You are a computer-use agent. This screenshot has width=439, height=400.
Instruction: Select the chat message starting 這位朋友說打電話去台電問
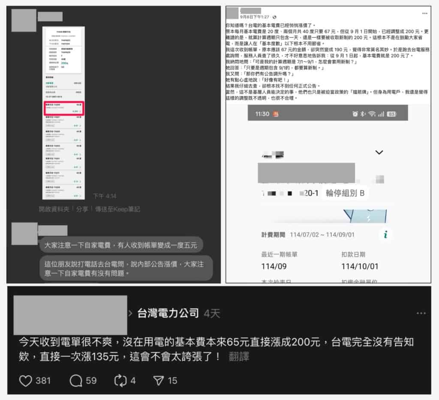click(x=126, y=268)
